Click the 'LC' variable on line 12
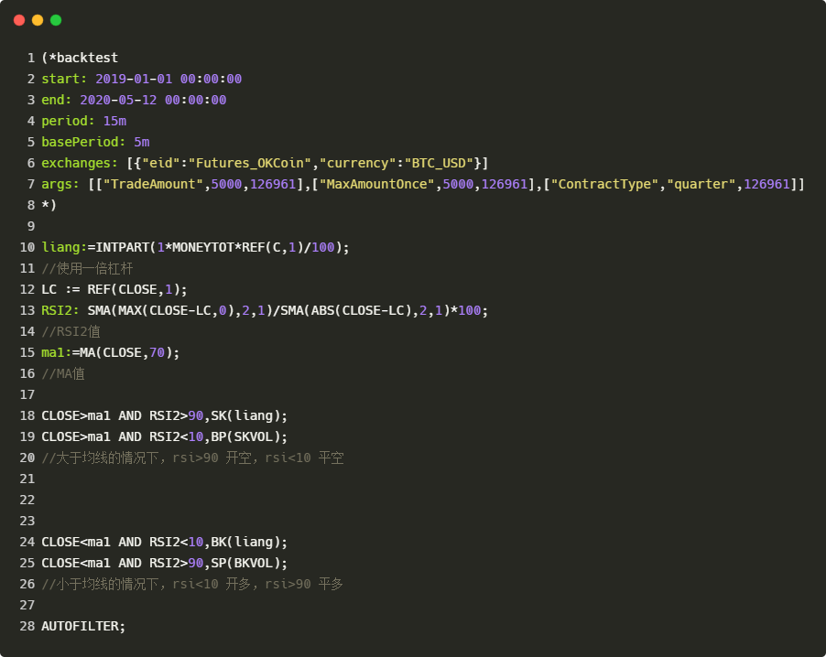The image size is (826, 657). pos(49,289)
